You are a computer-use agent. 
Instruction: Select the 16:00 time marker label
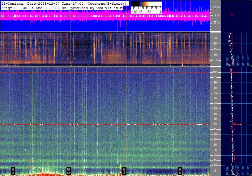(180, 170)
